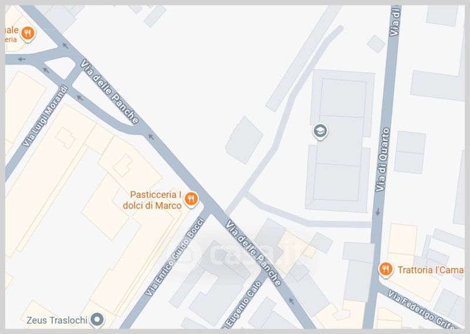Click one-way arrow near Pasticceria on Via delle Panche
Screen dimensions: 470x334
151,137
